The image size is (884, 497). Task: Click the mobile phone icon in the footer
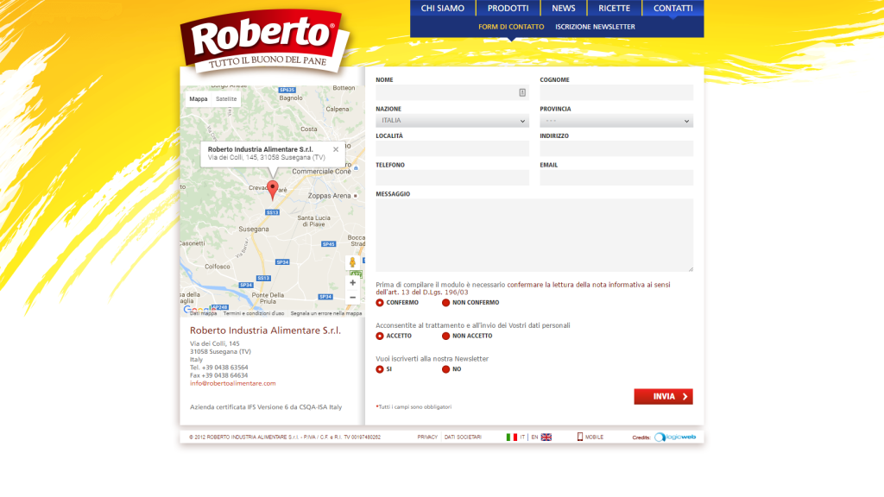click(x=579, y=437)
